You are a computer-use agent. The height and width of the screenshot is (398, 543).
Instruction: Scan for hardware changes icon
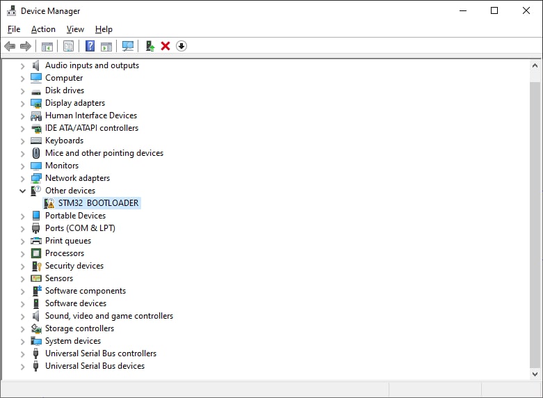[x=128, y=46]
